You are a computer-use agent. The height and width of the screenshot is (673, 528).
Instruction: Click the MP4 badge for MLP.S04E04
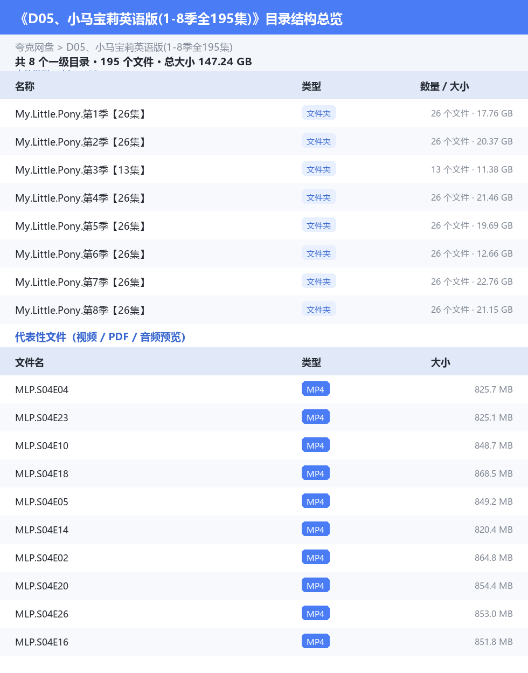pyautogui.click(x=316, y=389)
